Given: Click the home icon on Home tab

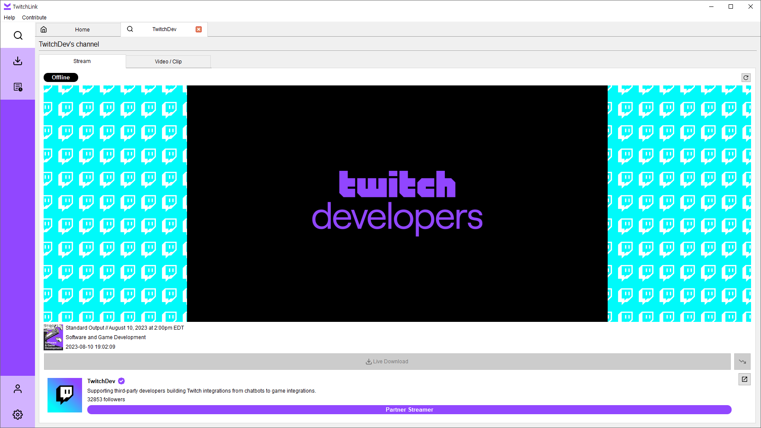Looking at the screenshot, I should tap(44, 29).
